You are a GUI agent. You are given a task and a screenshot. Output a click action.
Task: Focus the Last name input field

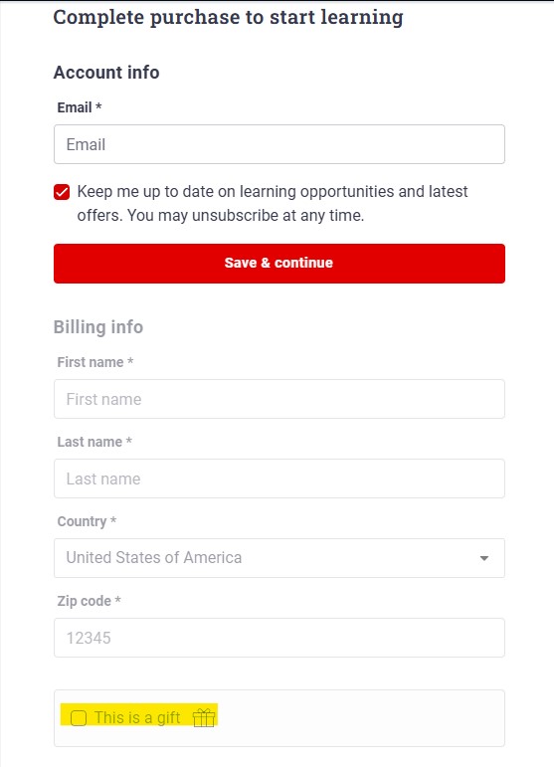279,479
